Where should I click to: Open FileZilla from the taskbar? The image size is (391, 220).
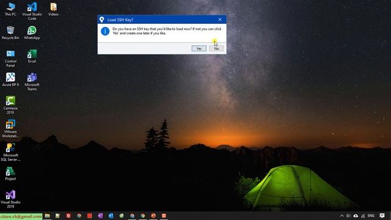pyautogui.click(x=68, y=216)
